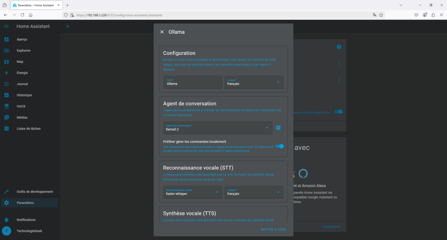Click the translate page icon in address bar
The image size is (447, 240).
[374, 15]
